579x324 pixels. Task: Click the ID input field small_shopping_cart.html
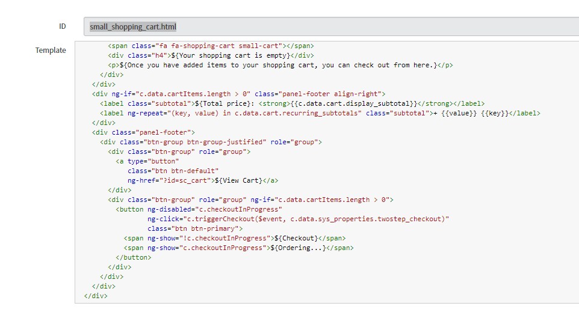click(x=331, y=26)
